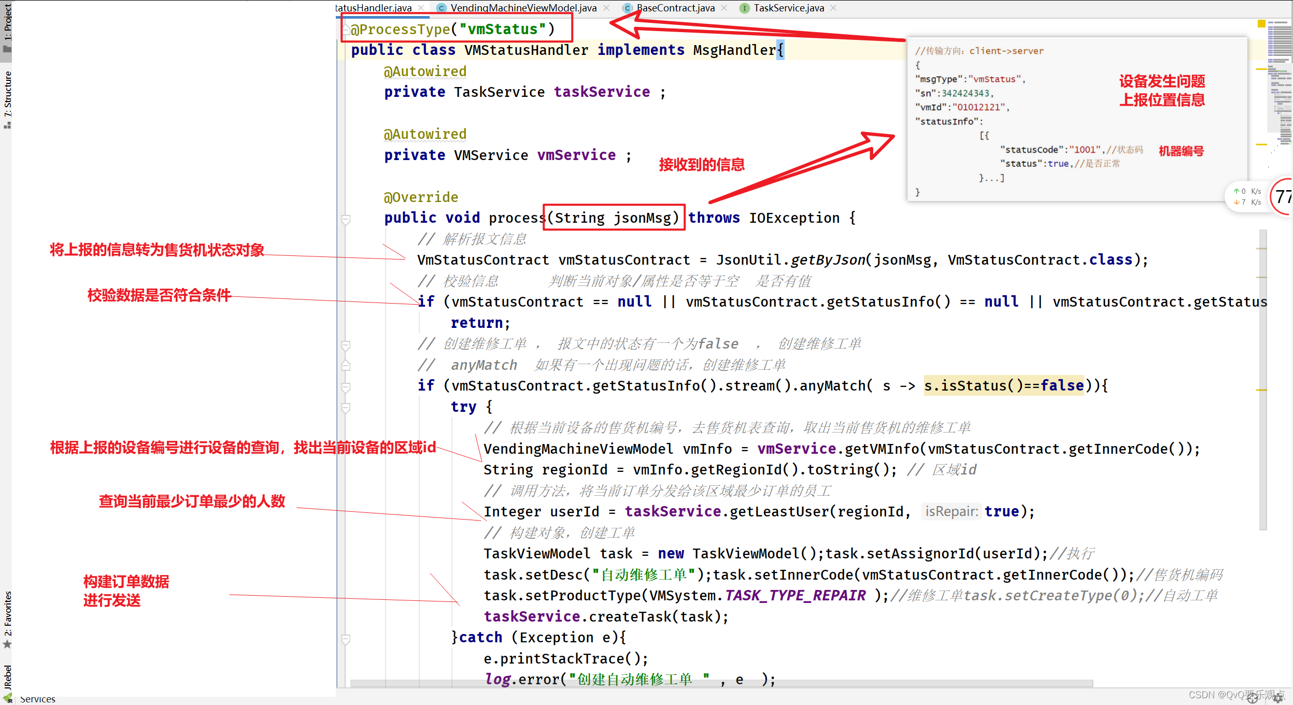Close the BaseContract.java tab

724,8
